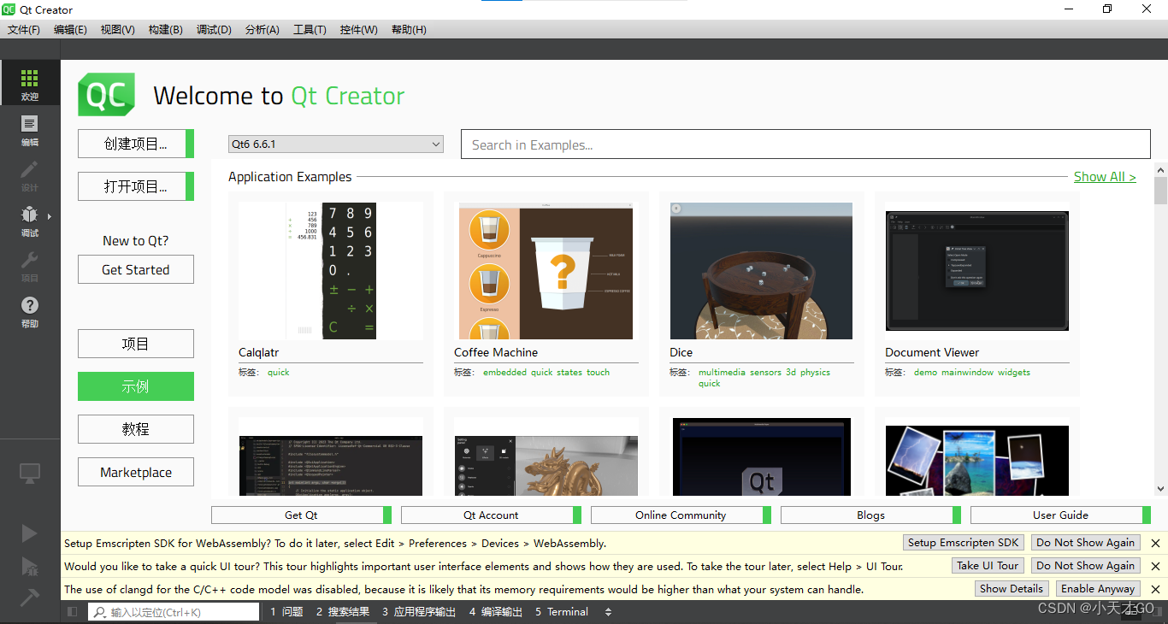1168x624 pixels.
Task: Click Setup Emscripten SDK button
Action: coord(963,543)
